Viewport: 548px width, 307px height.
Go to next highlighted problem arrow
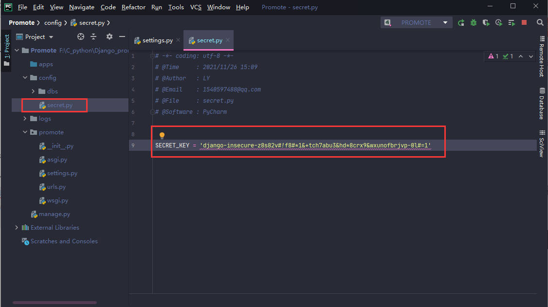531,56
